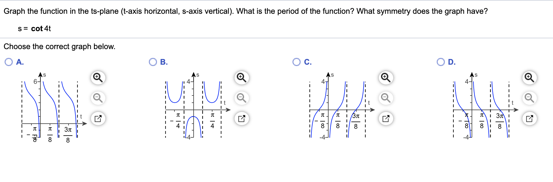
Task: Open the enlarge graph icon for option B
Action: click(241, 118)
